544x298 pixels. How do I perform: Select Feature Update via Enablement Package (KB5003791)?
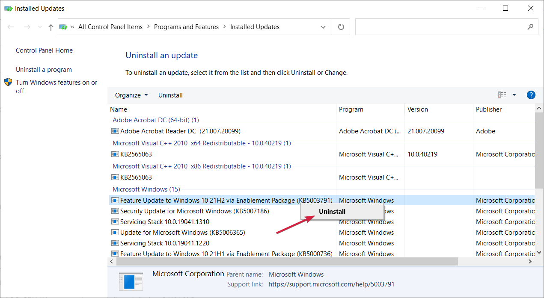[226, 200]
